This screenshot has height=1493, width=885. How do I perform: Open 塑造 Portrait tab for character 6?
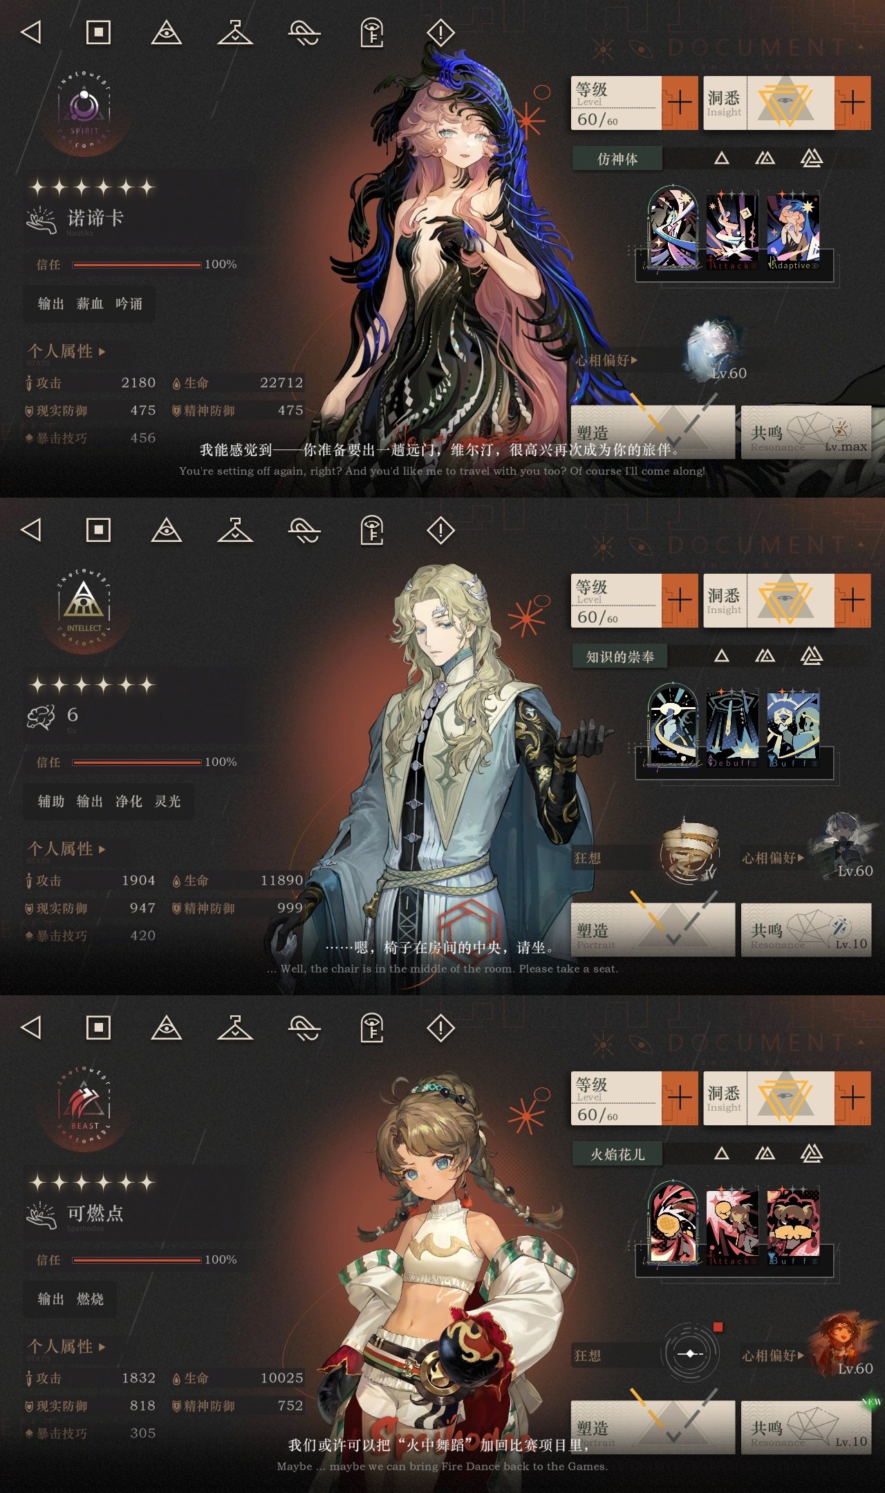[x=653, y=930]
